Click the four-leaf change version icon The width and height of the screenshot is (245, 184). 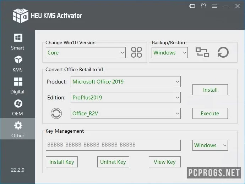[136, 52]
